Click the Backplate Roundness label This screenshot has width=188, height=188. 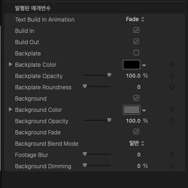[x=43, y=87]
